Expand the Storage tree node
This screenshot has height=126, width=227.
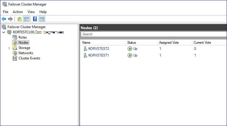point(9,48)
